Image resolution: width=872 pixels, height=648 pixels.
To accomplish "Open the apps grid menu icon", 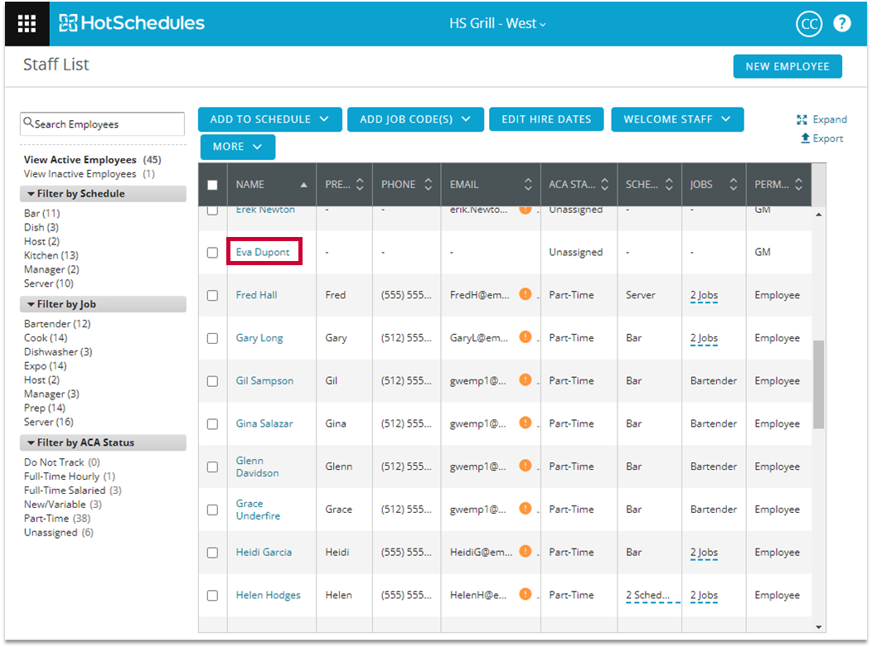I will (x=27, y=24).
